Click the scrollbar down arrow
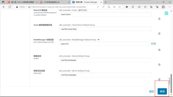The height and width of the screenshot is (97, 173). [x=171, y=95]
